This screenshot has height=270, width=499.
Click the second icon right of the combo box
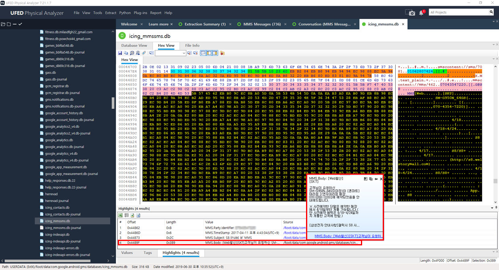click(196, 53)
